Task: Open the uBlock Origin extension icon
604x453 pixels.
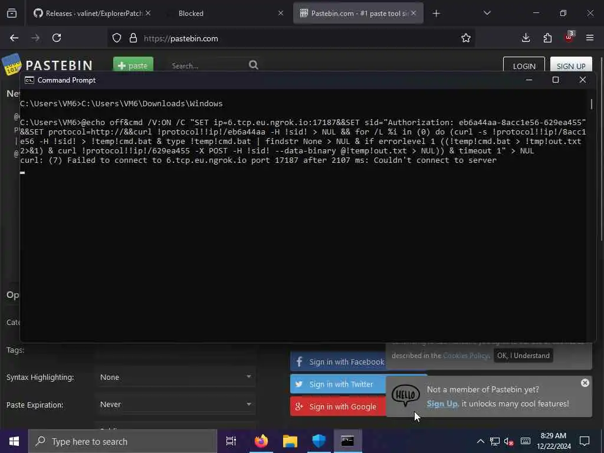Action: pyautogui.click(x=569, y=37)
